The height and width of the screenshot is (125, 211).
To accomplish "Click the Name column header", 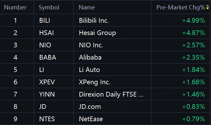I will tap(87, 7).
